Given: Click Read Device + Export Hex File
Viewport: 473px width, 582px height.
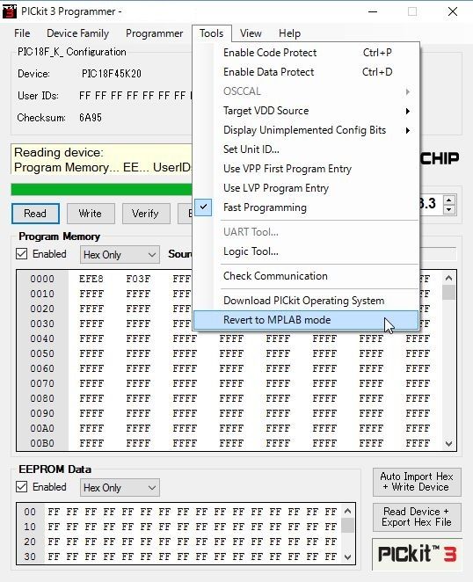Looking at the screenshot, I should tap(417, 517).
